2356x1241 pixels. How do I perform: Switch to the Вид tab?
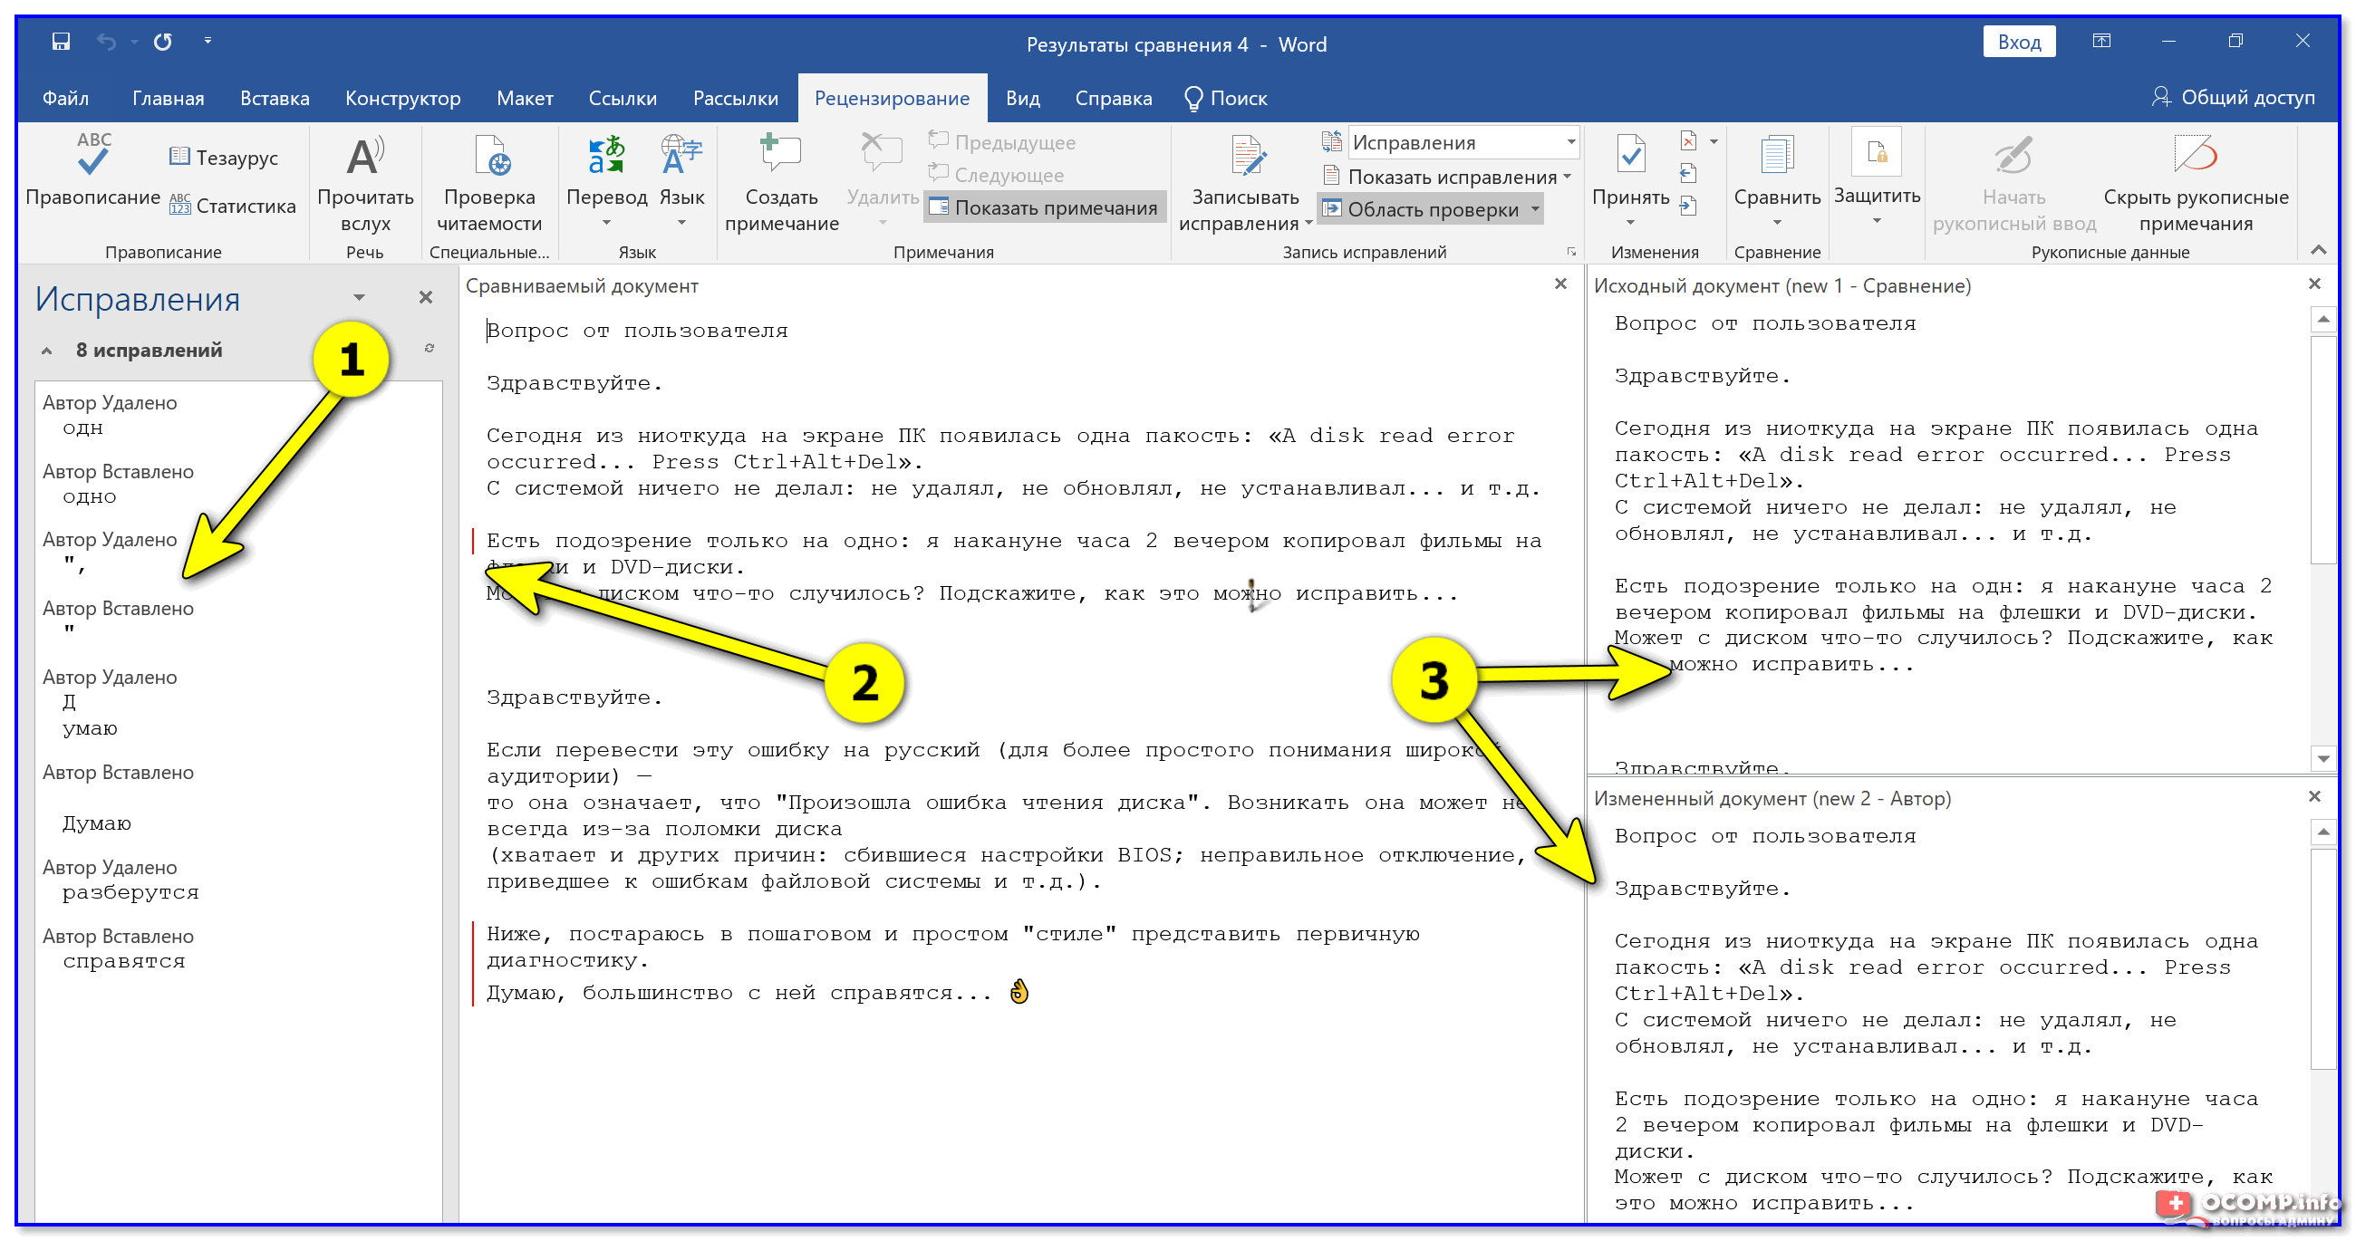tap(1022, 98)
